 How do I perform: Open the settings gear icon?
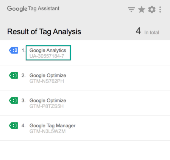[x=151, y=10]
